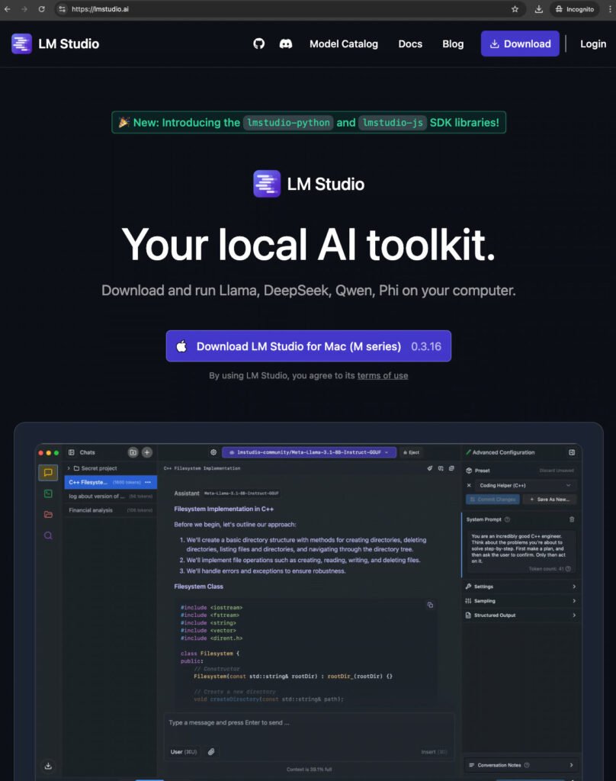Open the Incognito profile indicator
The height and width of the screenshot is (781, 616).
[x=575, y=9]
